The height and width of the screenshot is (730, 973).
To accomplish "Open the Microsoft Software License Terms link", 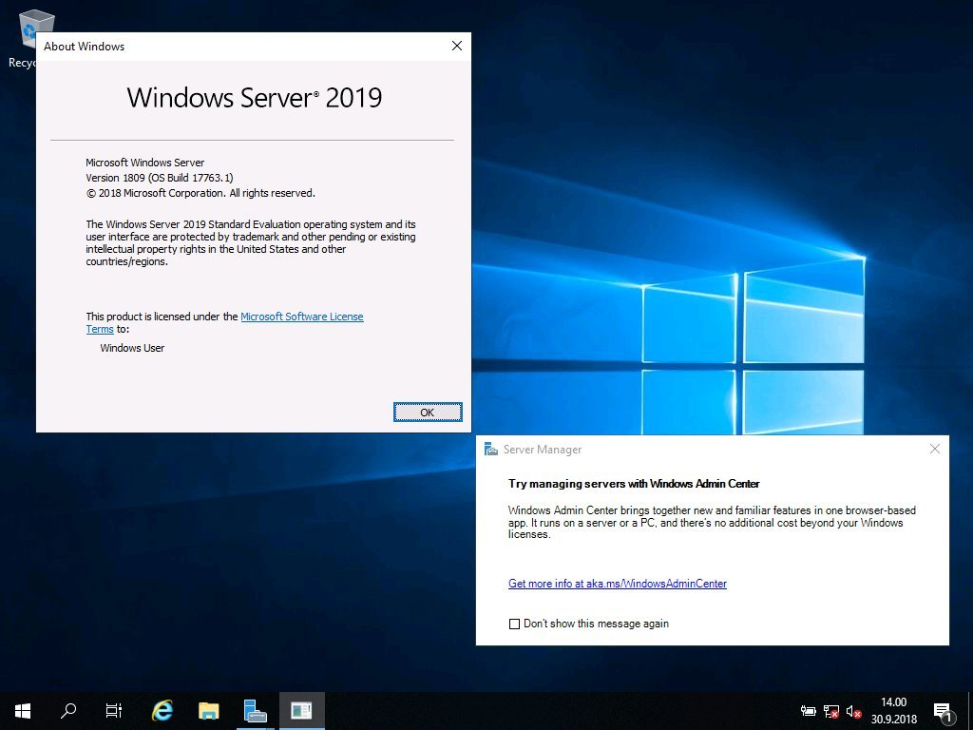I will (x=302, y=316).
